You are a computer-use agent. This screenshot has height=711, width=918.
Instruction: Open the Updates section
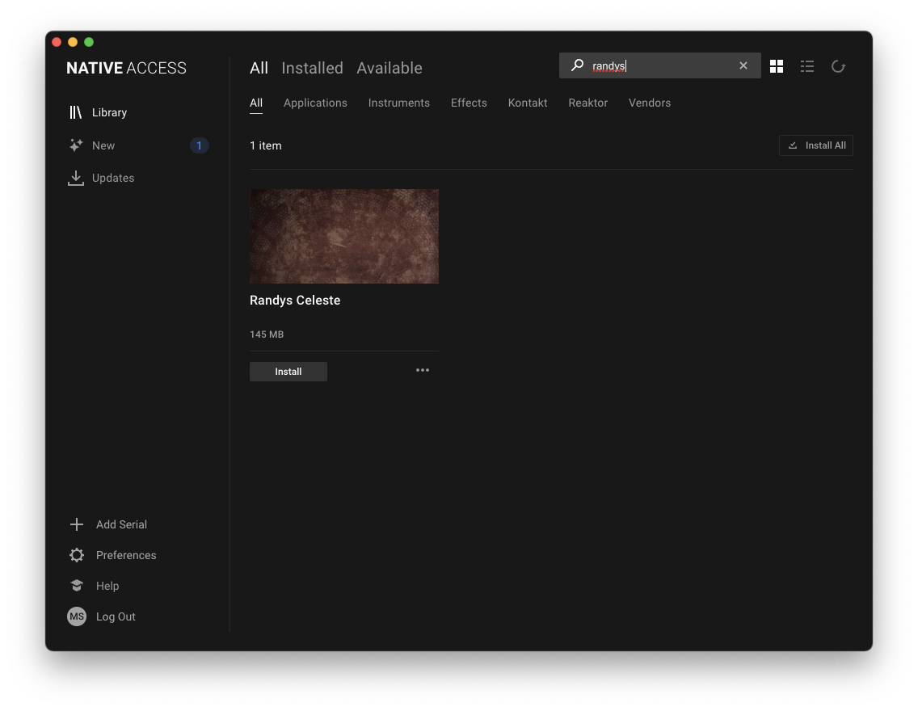pyautogui.click(x=113, y=178)
